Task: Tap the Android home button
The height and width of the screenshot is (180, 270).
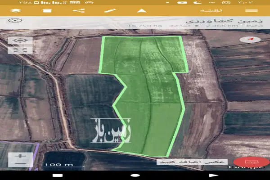Action: pos(135,175)
